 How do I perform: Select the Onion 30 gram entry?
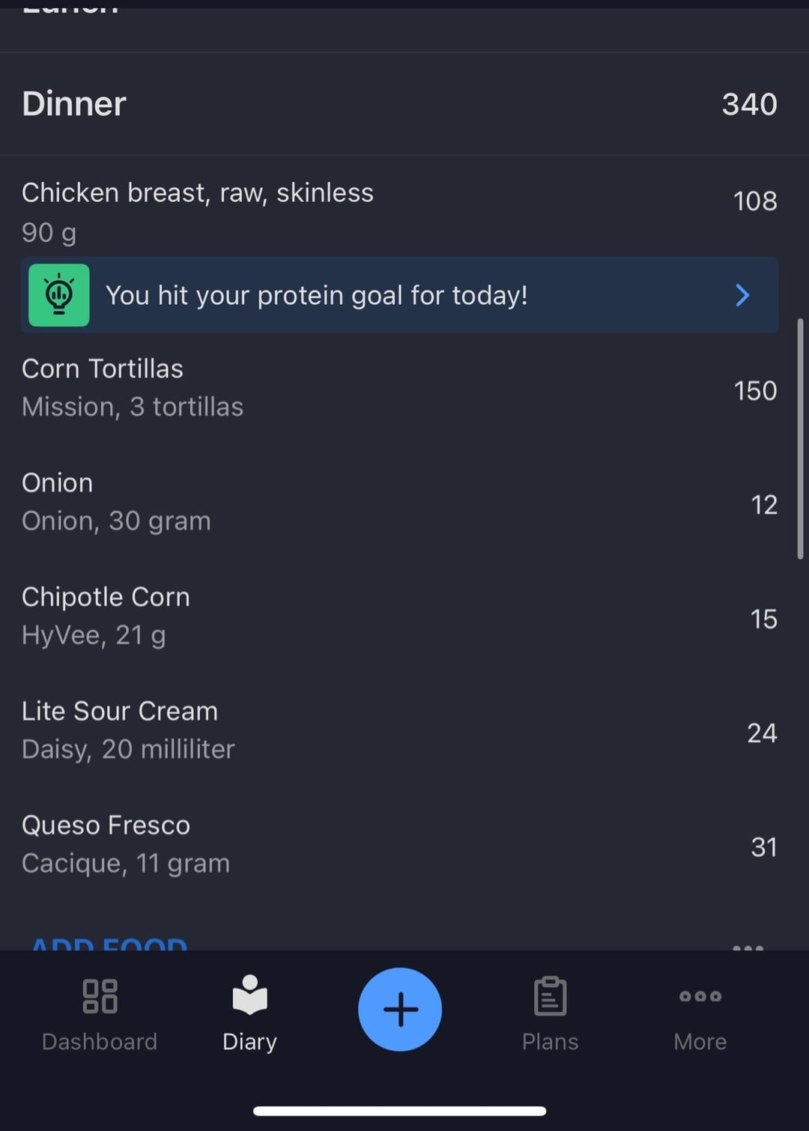point(400,502)
